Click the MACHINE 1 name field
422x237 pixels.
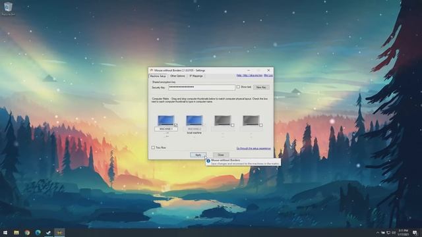click(166, 129)
